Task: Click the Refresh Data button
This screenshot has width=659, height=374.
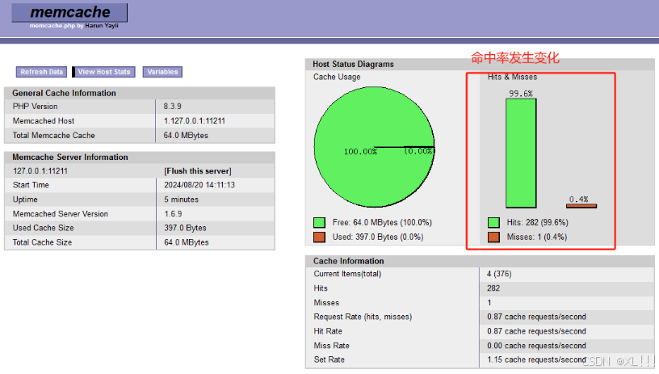Action: coord(41,72)
